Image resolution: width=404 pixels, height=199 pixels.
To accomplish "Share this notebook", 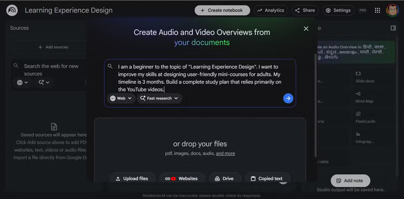I will tap(305, 10).
